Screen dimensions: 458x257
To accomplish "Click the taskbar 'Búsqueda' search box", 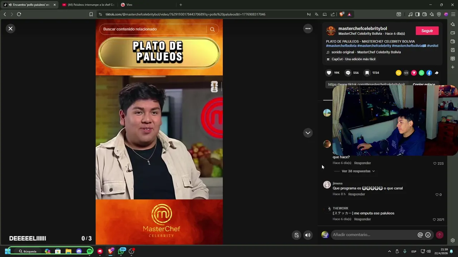I will click(28, 251).
